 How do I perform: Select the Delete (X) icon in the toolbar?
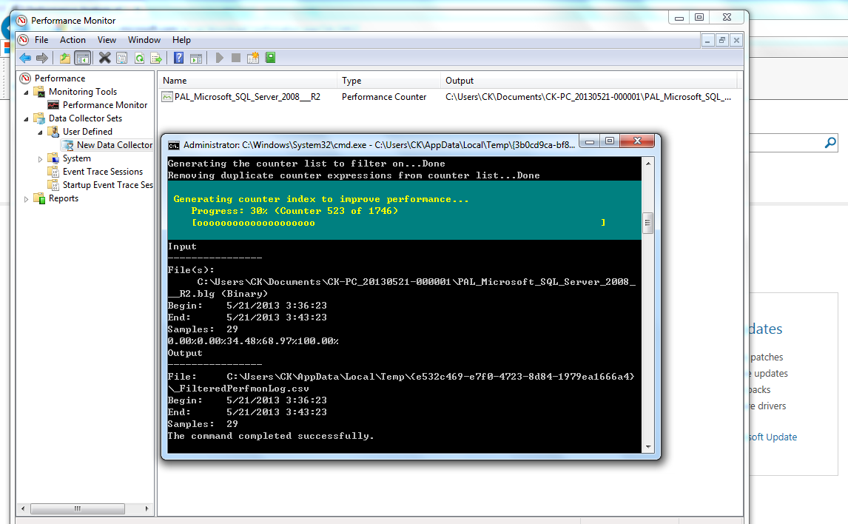[x=104, y=58]
